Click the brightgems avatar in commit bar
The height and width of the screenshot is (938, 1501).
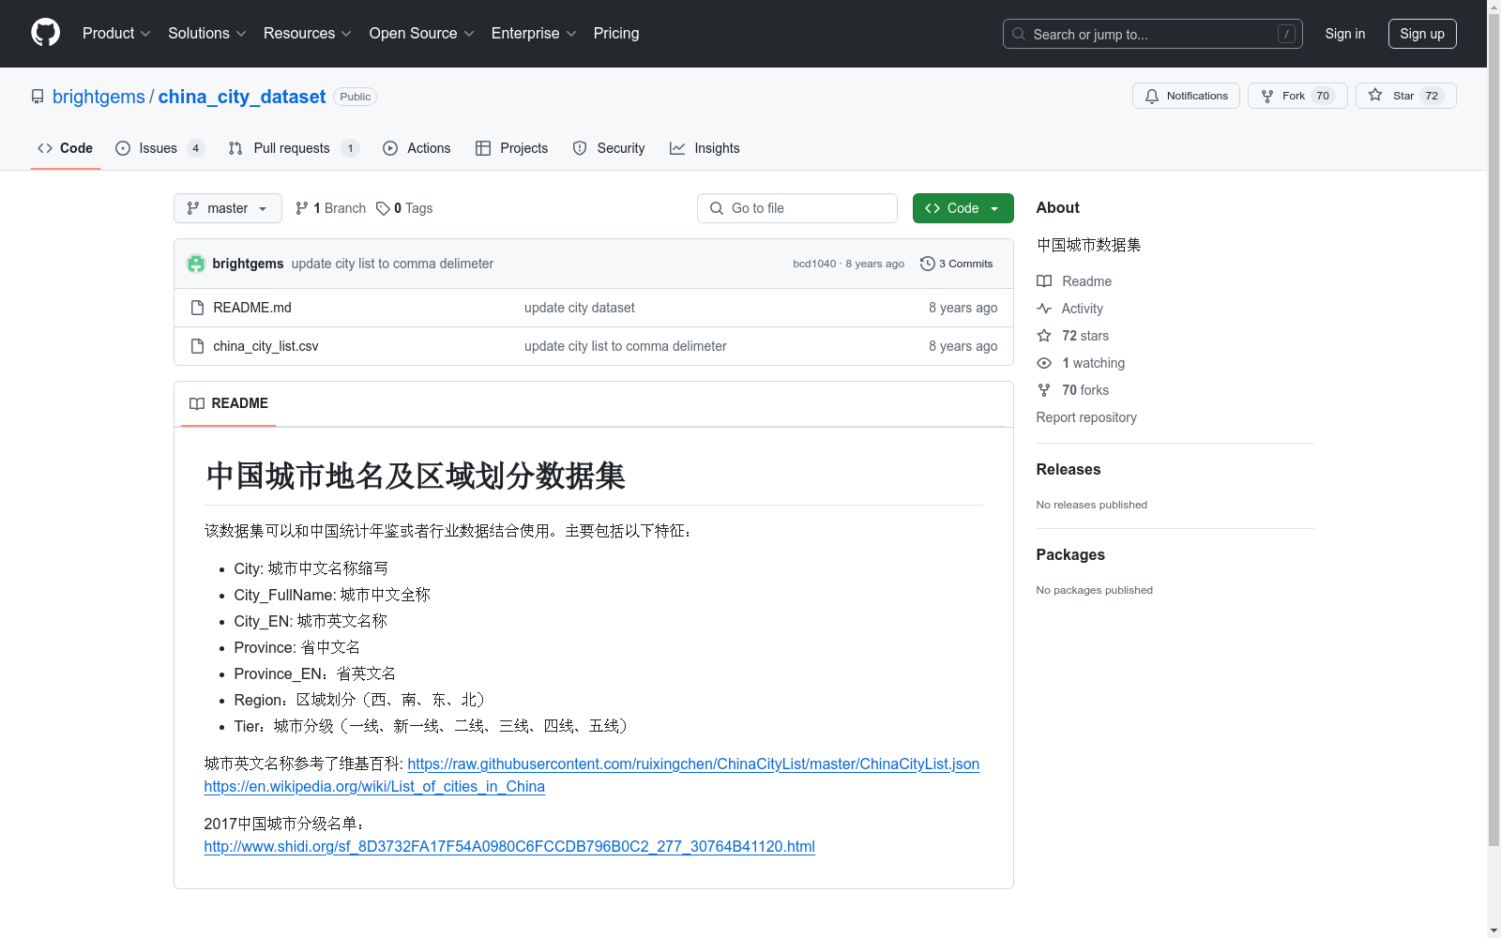[x=196, y=264]
